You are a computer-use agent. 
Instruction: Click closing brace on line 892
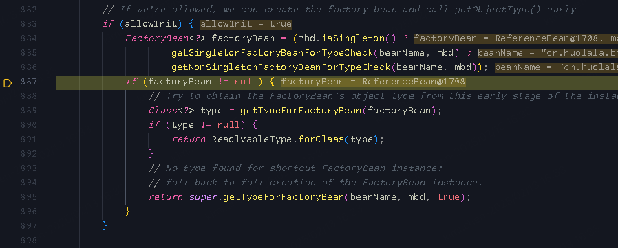click(x=151, y=153)
